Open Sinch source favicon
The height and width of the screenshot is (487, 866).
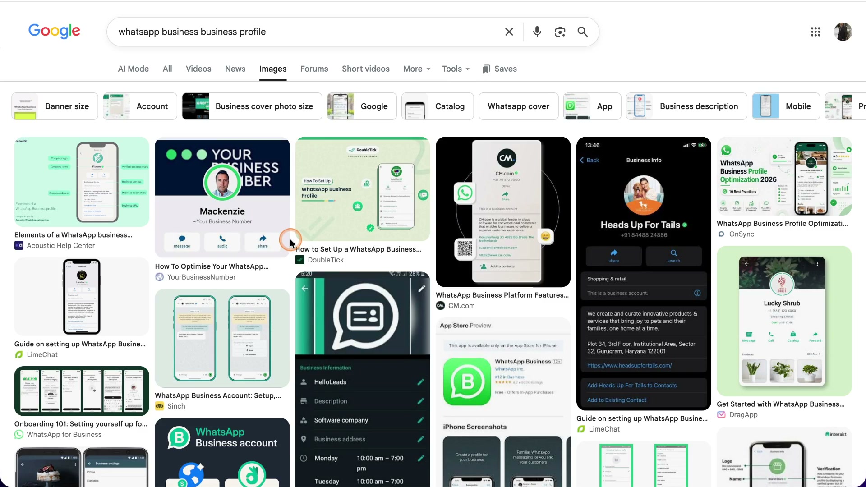pyautogui.click(x=160, y=406)
